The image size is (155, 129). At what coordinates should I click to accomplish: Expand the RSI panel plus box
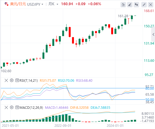coord(17,80)
